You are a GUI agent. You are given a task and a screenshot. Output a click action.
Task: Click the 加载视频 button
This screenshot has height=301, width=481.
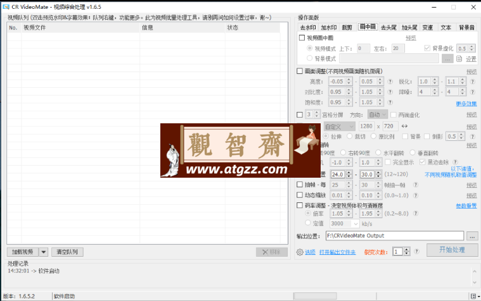(x=23, y=252)
